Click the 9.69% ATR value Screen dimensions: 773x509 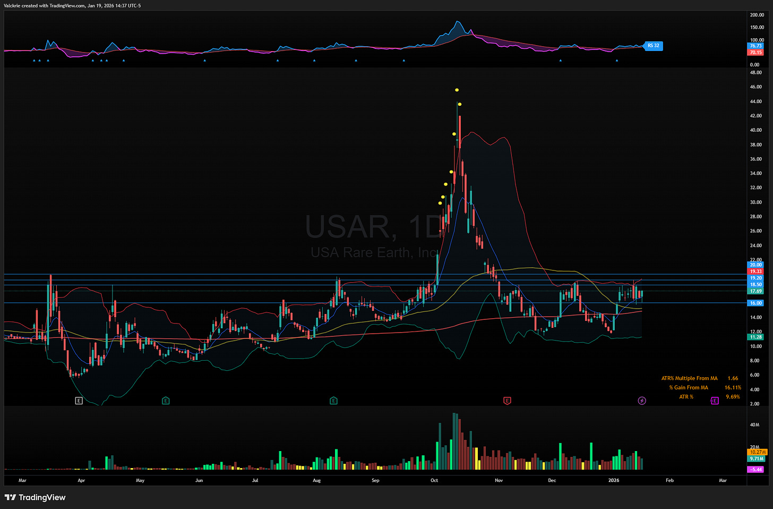point(733,396)
